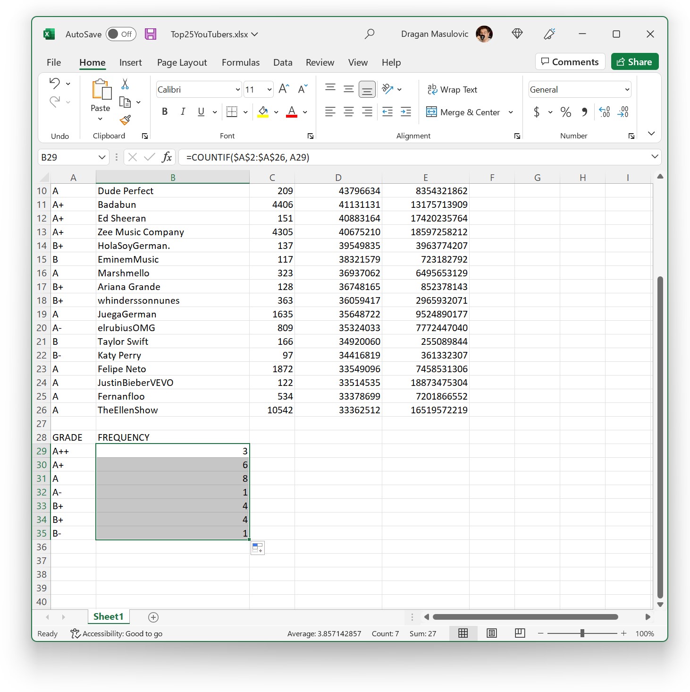Open the font size dropdown
Viewport: 690px width, 692px height.
pos(269,89)
